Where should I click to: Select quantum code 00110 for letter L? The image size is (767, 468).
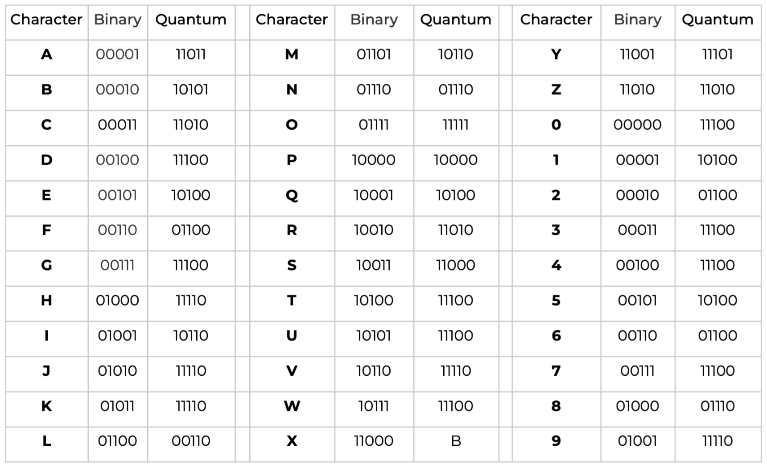point(191,441)
